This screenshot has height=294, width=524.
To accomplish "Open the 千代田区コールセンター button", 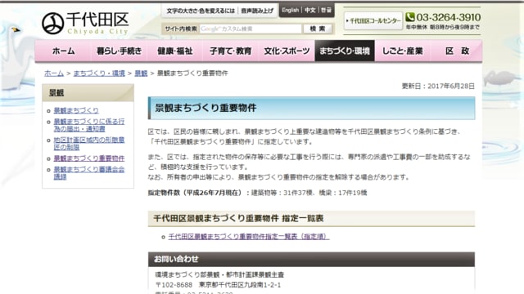I will [x=373, y=21].
